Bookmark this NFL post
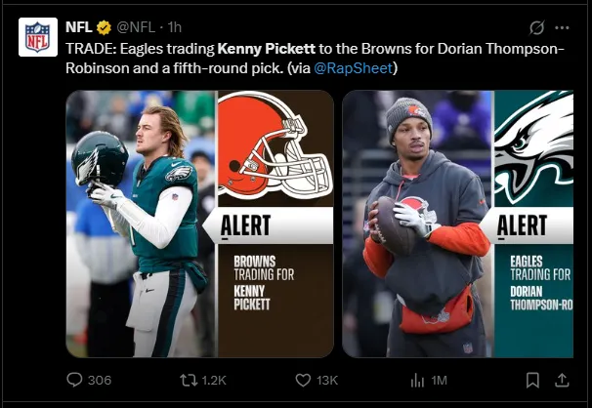The width and height of the screenshot is (592, 408). (x=532, y=380)
